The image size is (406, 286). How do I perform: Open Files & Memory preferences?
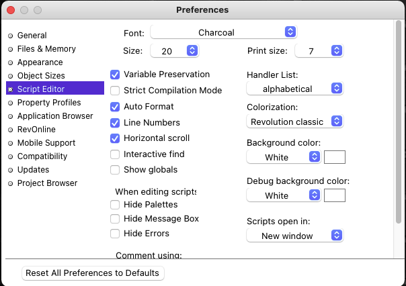click(46, 49)
